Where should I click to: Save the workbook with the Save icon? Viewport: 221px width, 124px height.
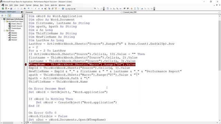tap(11, 9)
